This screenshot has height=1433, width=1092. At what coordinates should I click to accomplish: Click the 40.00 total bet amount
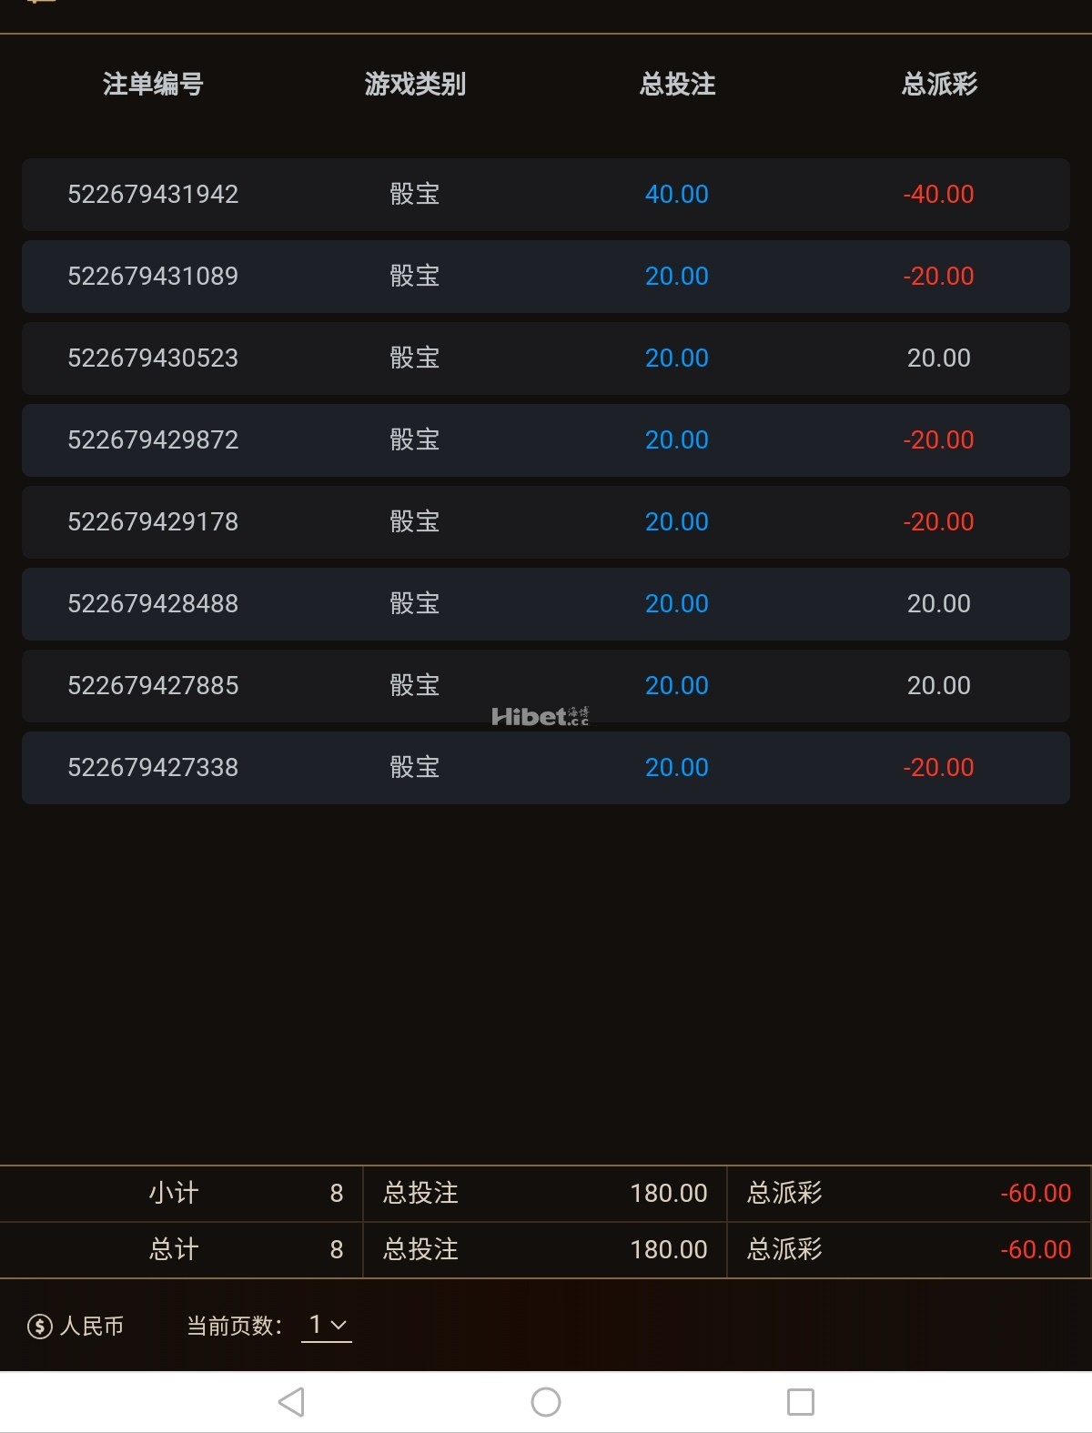pyautogui.click(x=677, y=195)
